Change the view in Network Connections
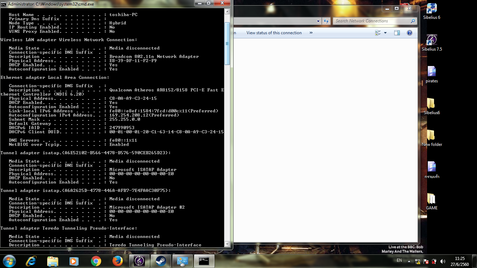 (377, 33)
